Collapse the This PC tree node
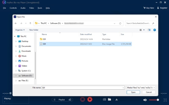This screenshot has height=105, width=169. pyautogui.click(x=15, y=36)
